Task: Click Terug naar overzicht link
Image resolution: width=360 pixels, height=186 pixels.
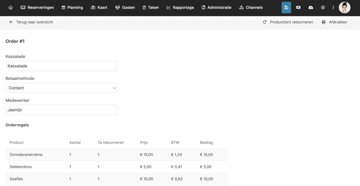Action: tap(31, 22)
